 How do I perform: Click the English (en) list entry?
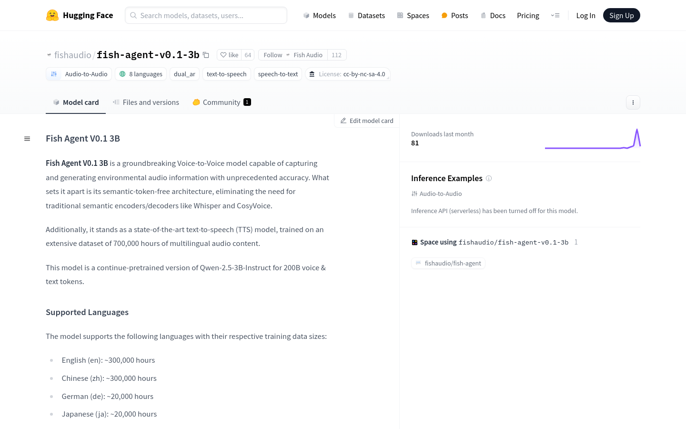pos(108,360)
